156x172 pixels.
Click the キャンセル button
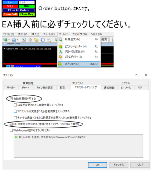[x=119, y=165]
